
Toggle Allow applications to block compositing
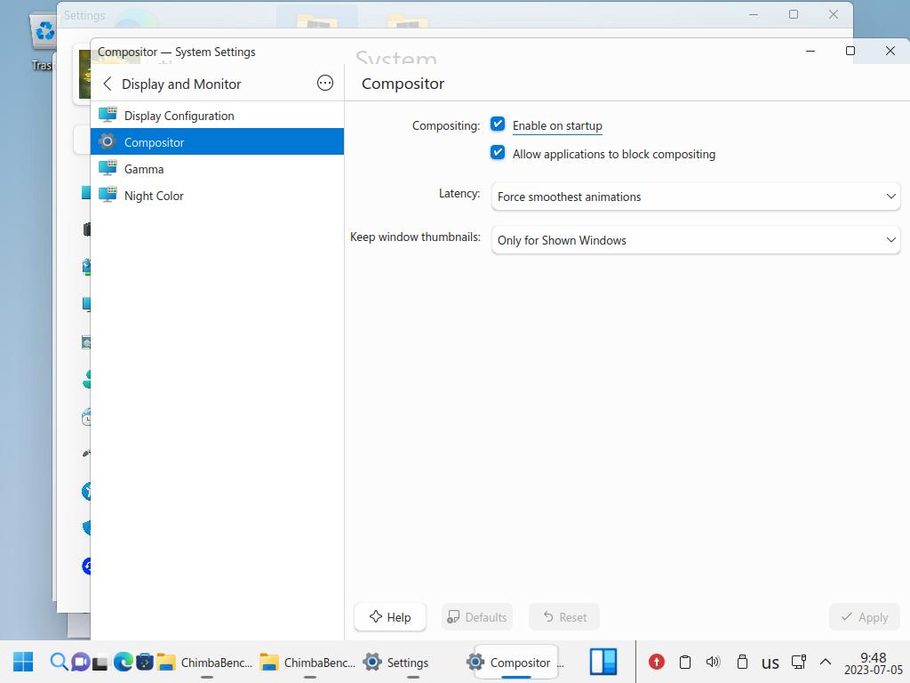click(498, 153)
